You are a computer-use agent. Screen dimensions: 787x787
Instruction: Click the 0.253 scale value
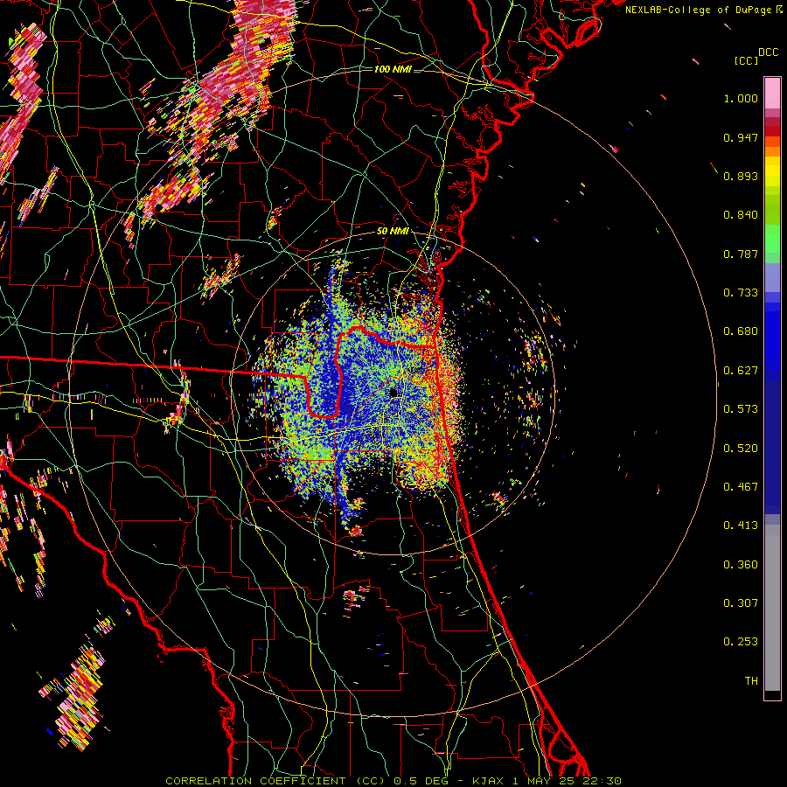click(741, 642)
